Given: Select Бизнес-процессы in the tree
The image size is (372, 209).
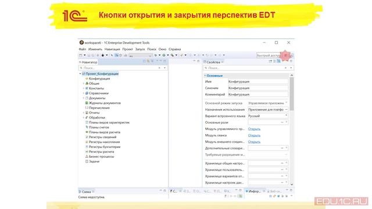Looking at the screenshot, I should (101, 157).
